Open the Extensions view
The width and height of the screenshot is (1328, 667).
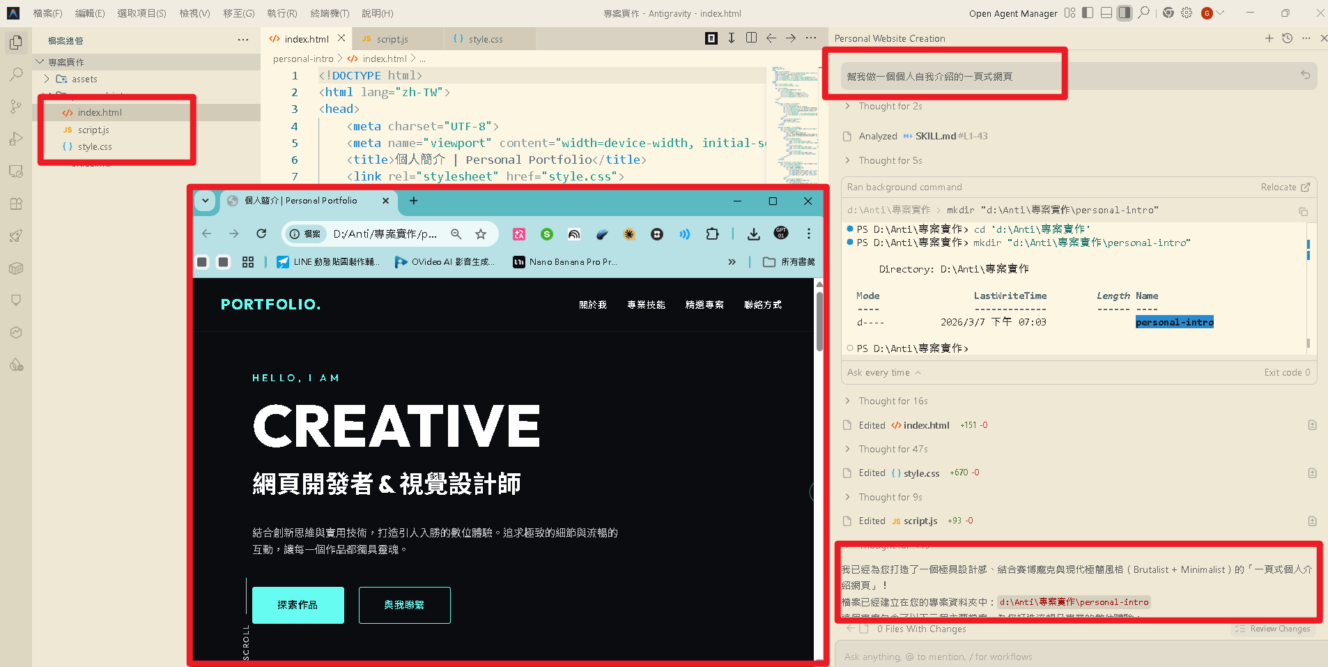(x=15, y=203)
